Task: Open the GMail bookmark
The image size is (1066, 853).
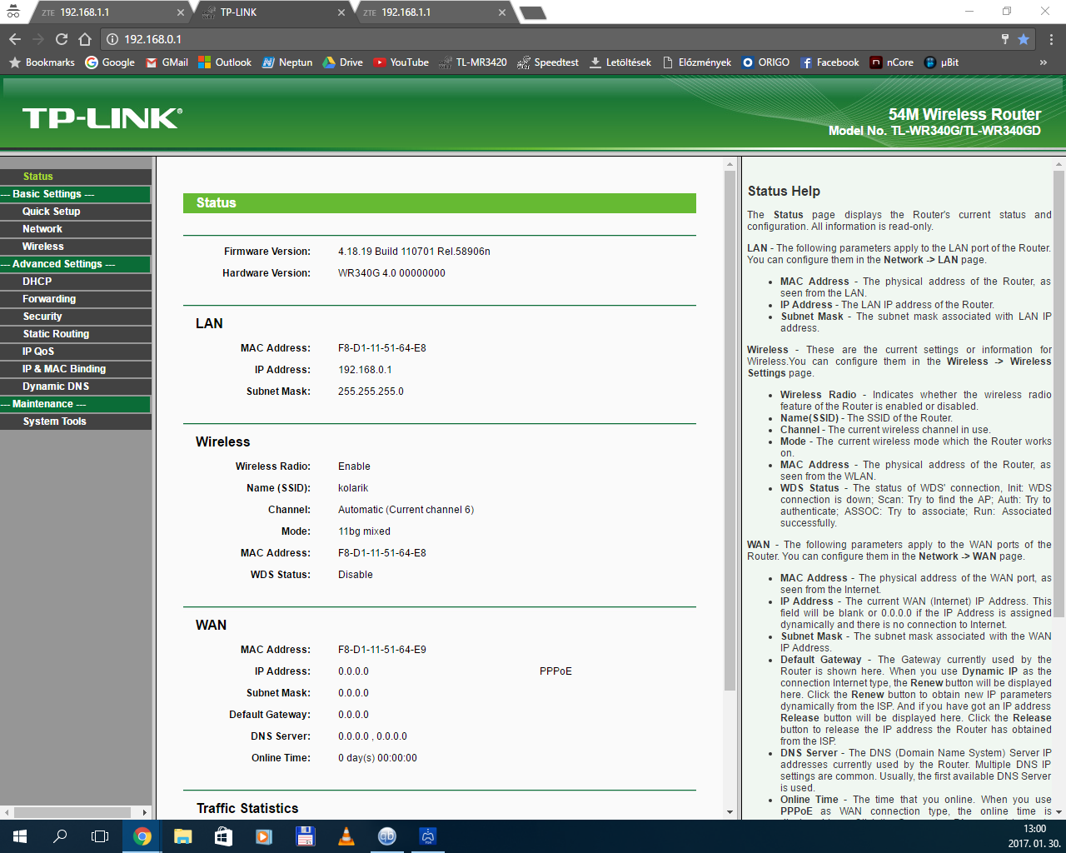Action: pyautogui.click(x=167, y=62)
